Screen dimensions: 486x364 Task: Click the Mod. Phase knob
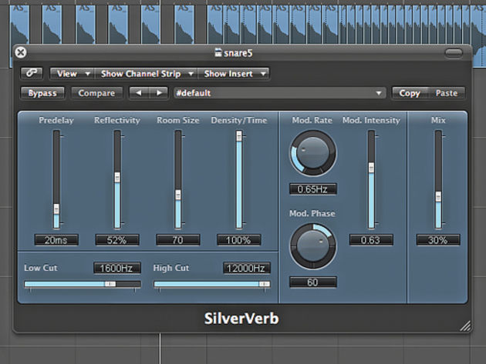click(312, 246)
